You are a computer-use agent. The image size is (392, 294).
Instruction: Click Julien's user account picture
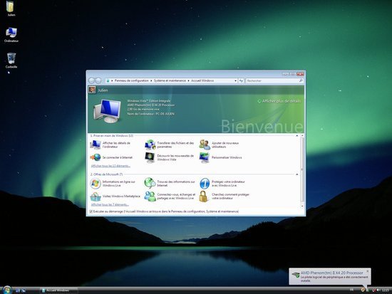(x=92, y=90)
